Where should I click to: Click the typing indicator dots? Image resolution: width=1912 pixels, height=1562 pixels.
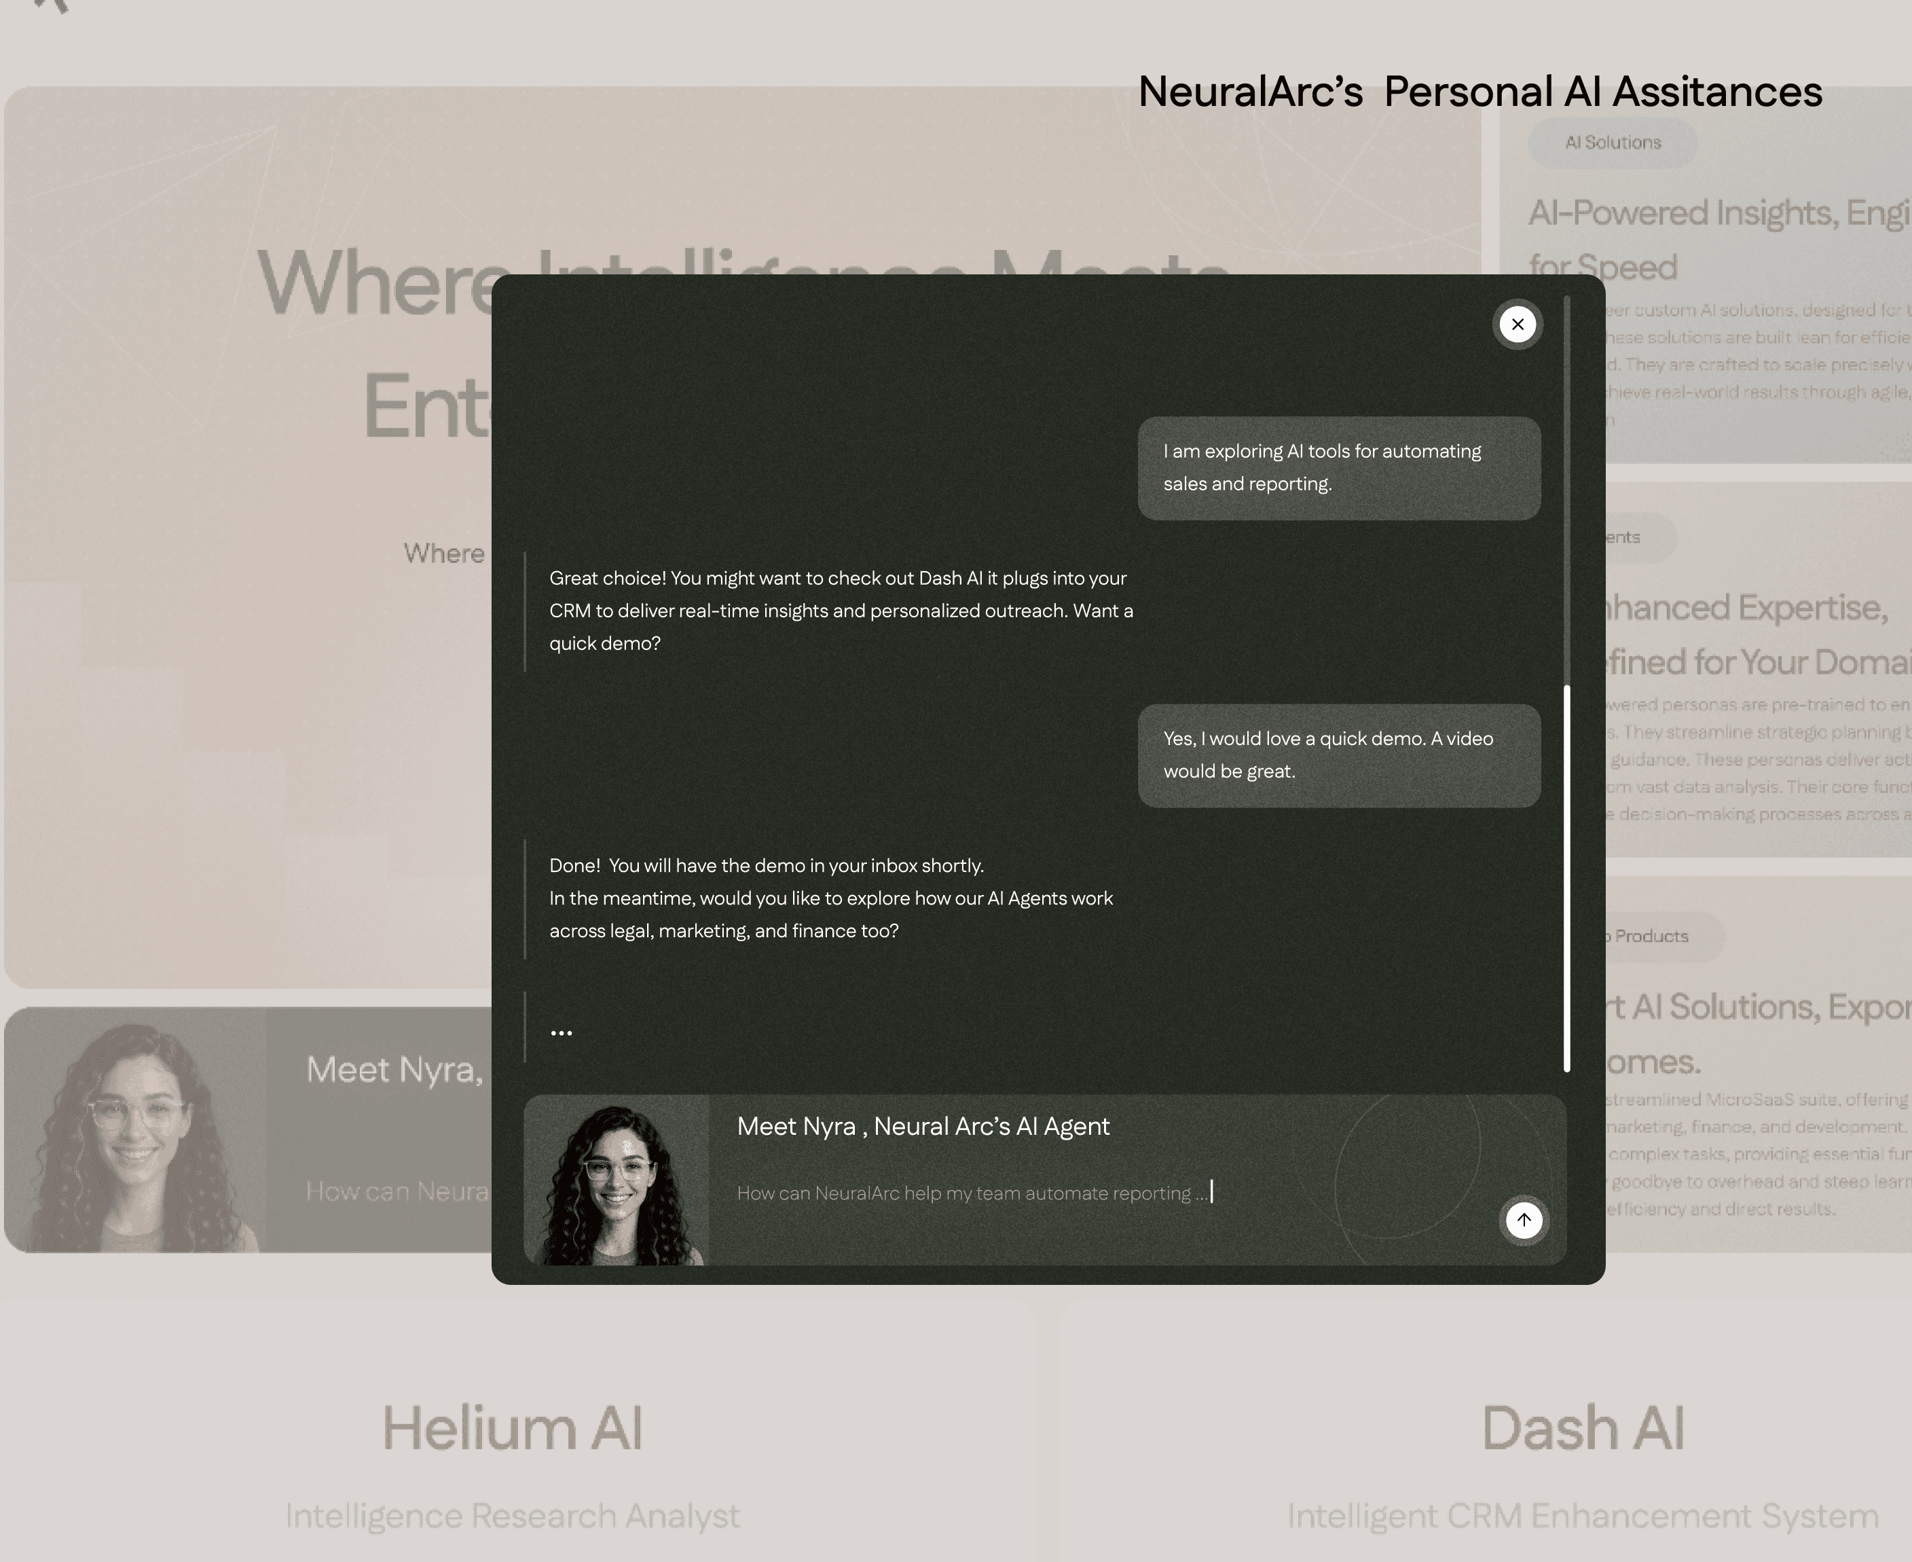click(x=562, y=1033)
